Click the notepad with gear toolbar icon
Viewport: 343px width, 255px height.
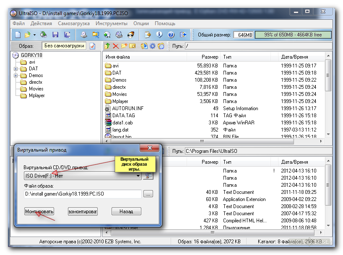coord(148,34)
